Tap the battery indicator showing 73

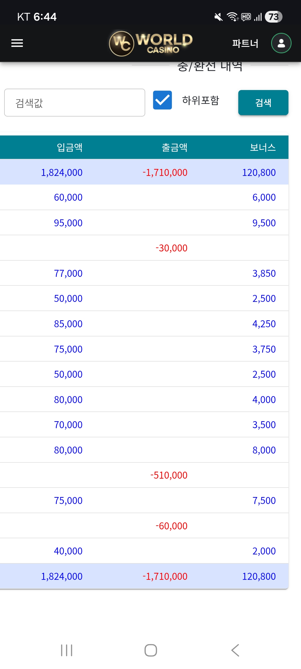click(273, 17)
